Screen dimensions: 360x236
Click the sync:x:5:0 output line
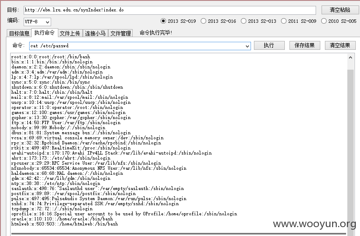click(x=51, y=82)
